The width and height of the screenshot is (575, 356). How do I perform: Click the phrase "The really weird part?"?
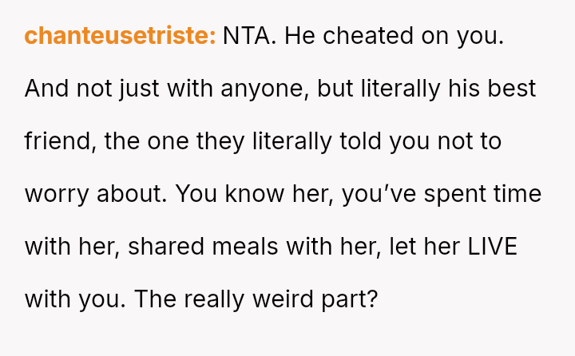[x=254, y=299]
